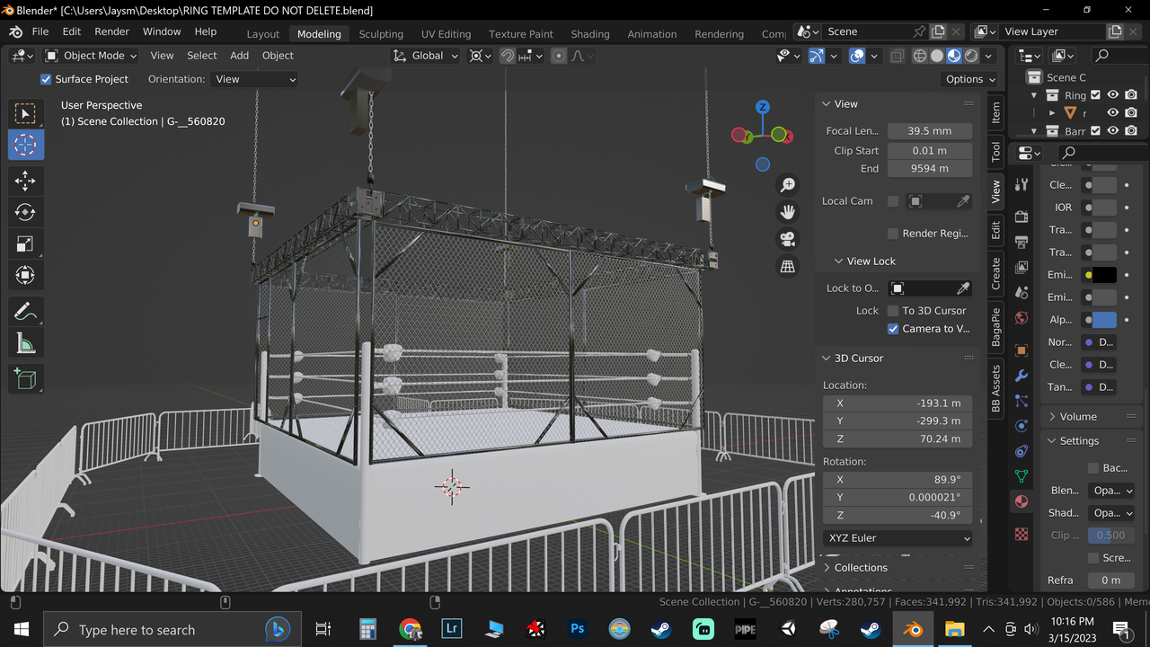Uncheck Surface Project checkbox

[x=46, y=79]
